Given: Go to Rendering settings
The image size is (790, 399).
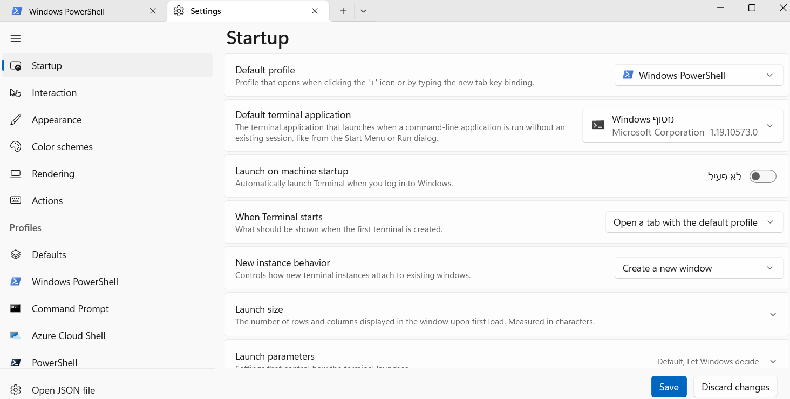Looking at the screenshot, I should tap(107, 174).
